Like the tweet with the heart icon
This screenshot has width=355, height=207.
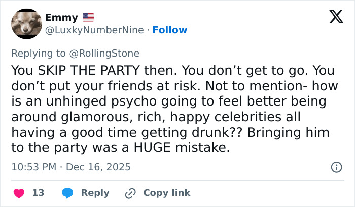click(19, 193)
